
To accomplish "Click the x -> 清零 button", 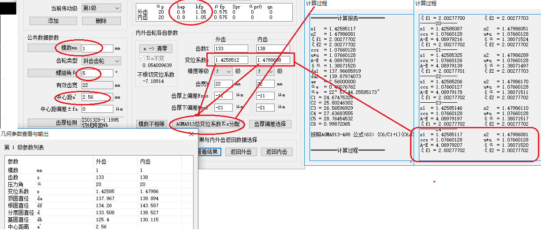I will pos(155,48).
